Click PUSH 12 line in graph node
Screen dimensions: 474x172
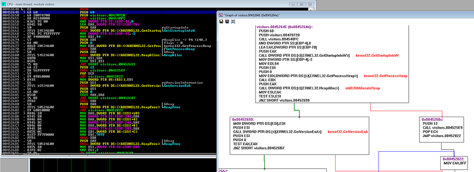pyautogui.click(x=430, y=124)
